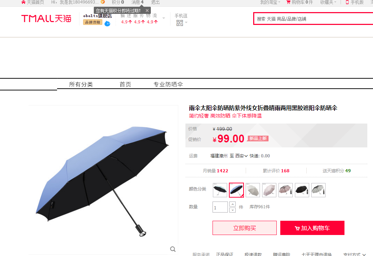Click the 加入购物车 button
This screenshot has height=256, width=373.
(312, 228)
